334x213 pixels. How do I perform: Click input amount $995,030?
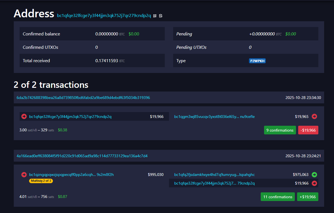click(x=156, y=175)
